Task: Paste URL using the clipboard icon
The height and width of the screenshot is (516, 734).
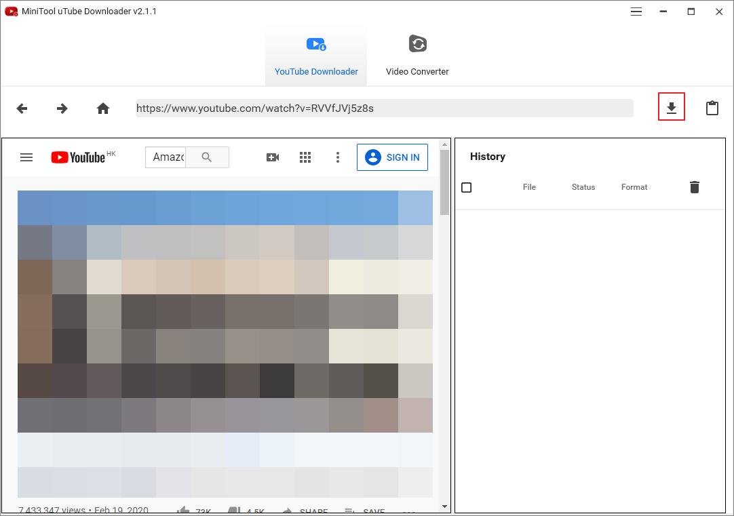Action: (x=712, y=108)
